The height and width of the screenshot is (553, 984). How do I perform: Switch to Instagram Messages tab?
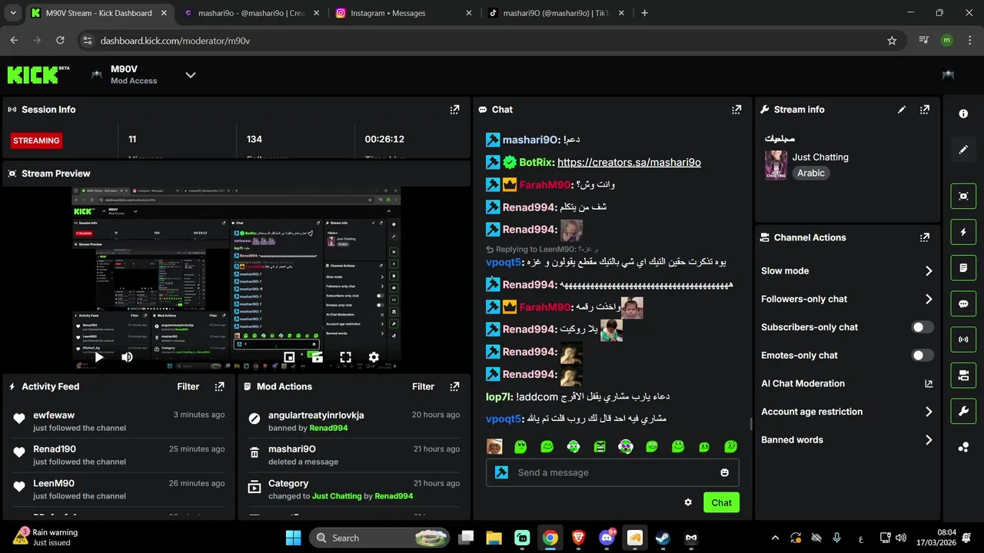point(404,13)
